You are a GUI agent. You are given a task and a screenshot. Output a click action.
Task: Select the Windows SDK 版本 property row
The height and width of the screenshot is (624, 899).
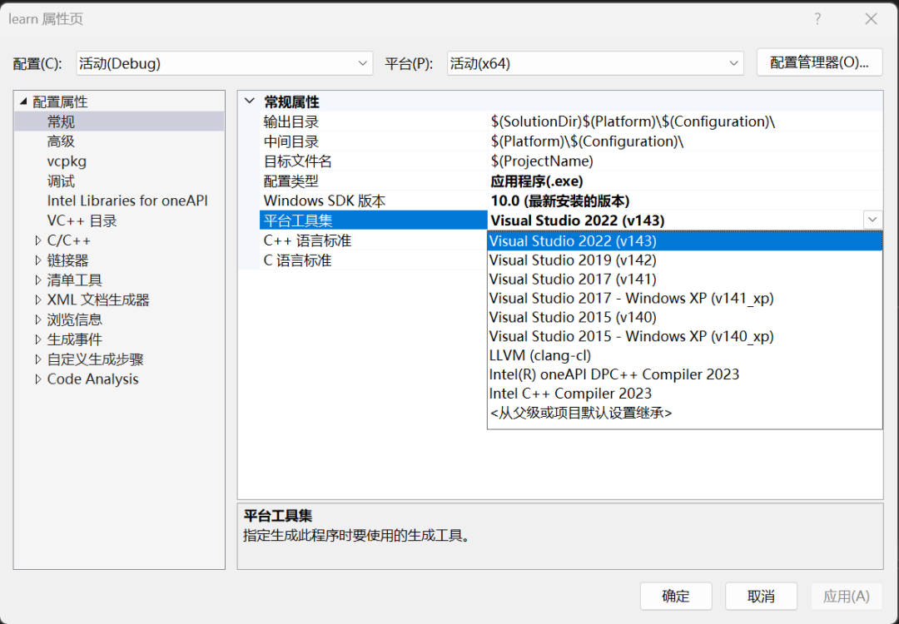(325, 201)
